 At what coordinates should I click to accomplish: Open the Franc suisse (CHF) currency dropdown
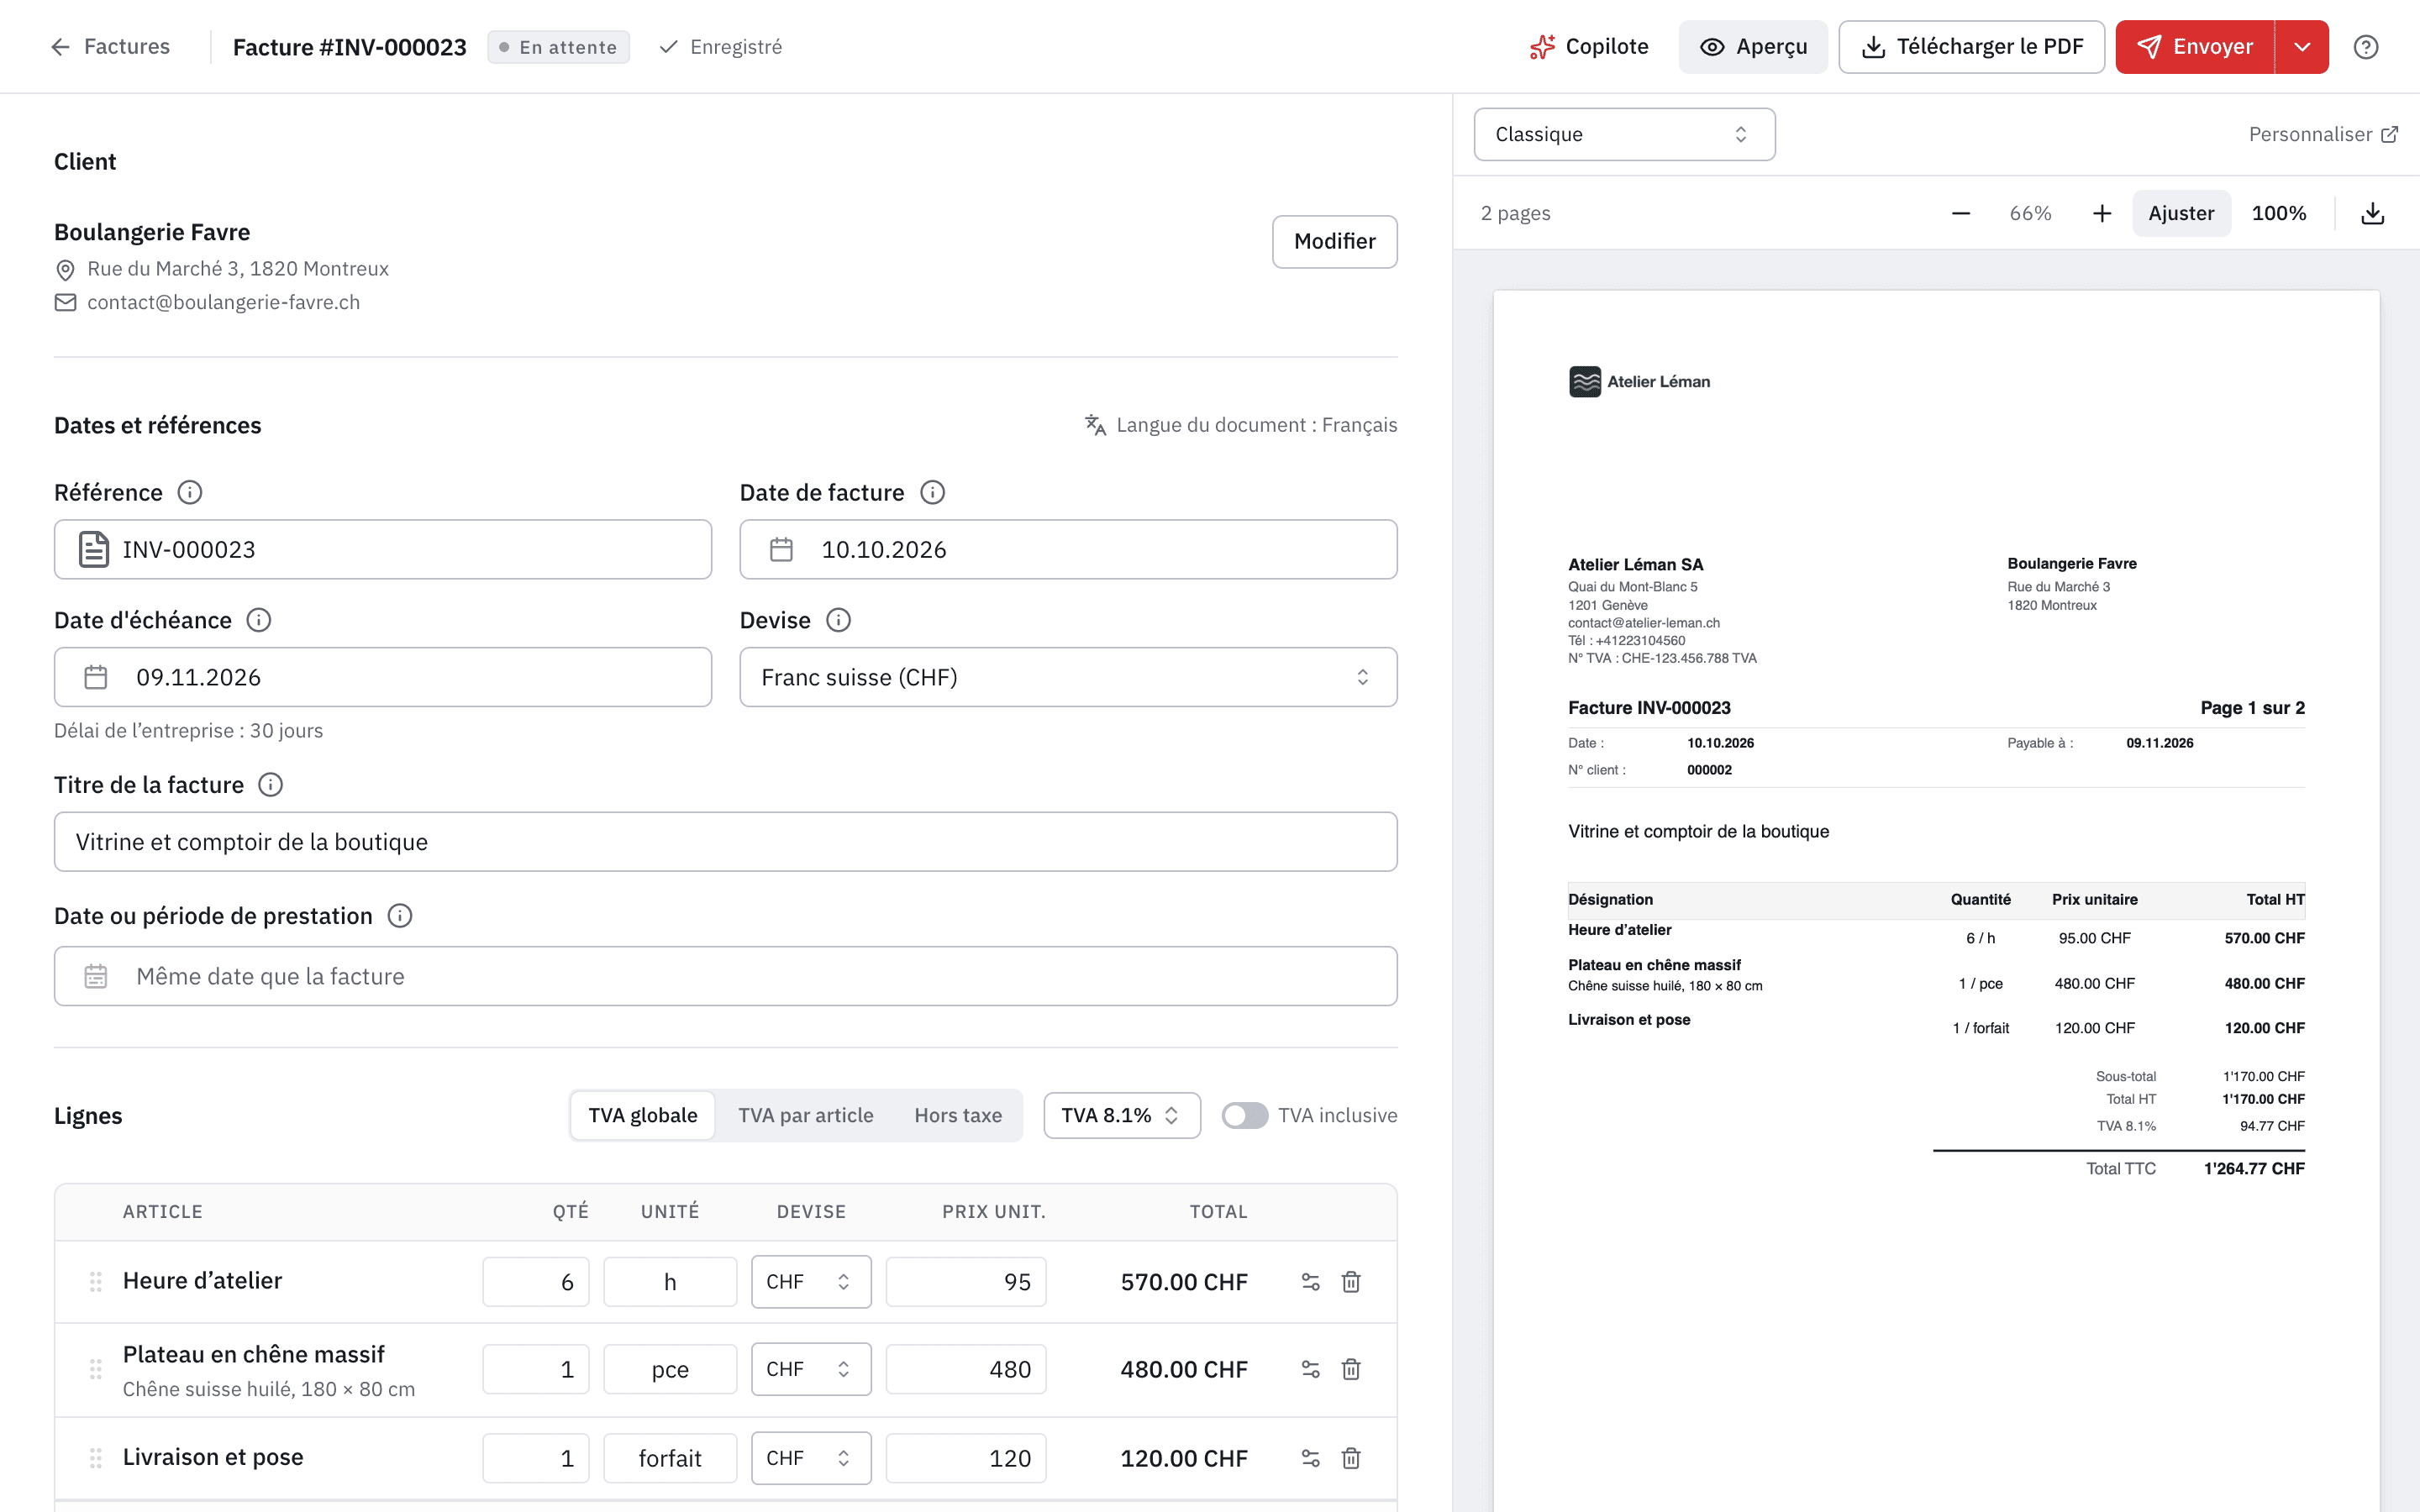1068,677
